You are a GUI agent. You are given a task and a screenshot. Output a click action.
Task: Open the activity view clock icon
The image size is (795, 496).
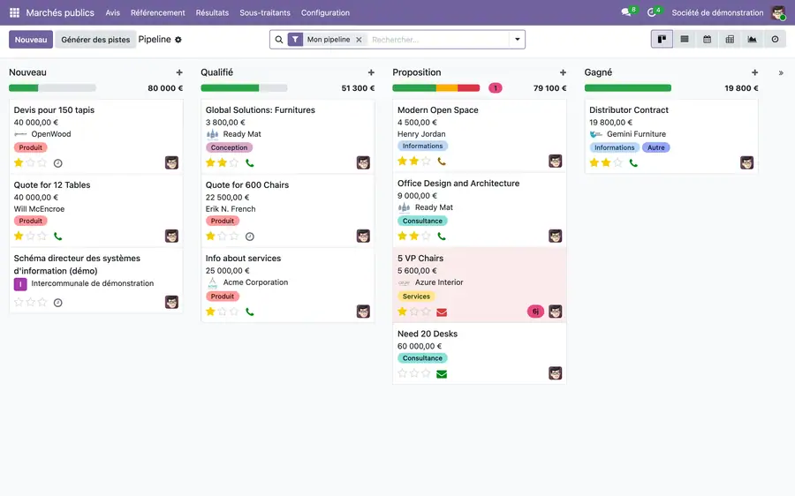[x=775, y=39]
